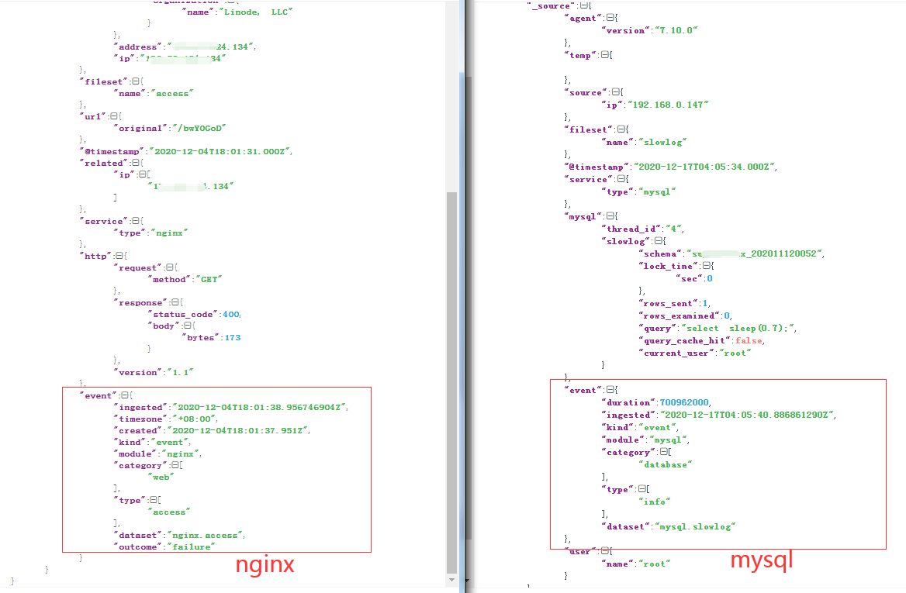Collapse the "body" node under response

187,326
